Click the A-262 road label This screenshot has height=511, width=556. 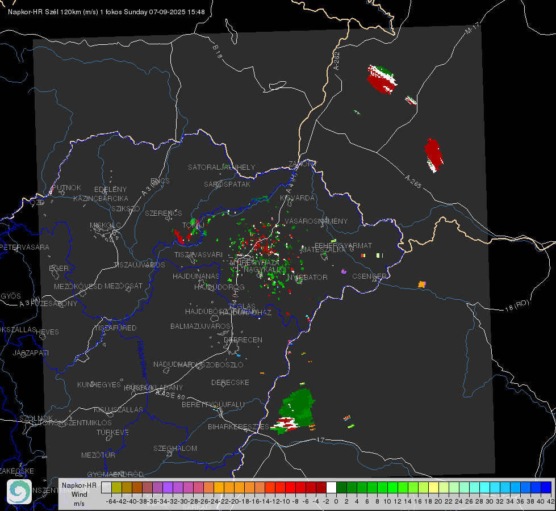337,61
